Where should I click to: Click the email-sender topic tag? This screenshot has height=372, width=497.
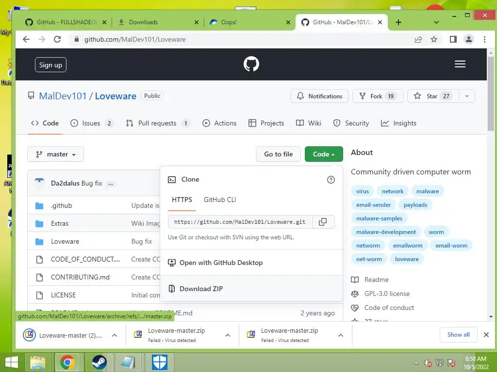point(373,205)
